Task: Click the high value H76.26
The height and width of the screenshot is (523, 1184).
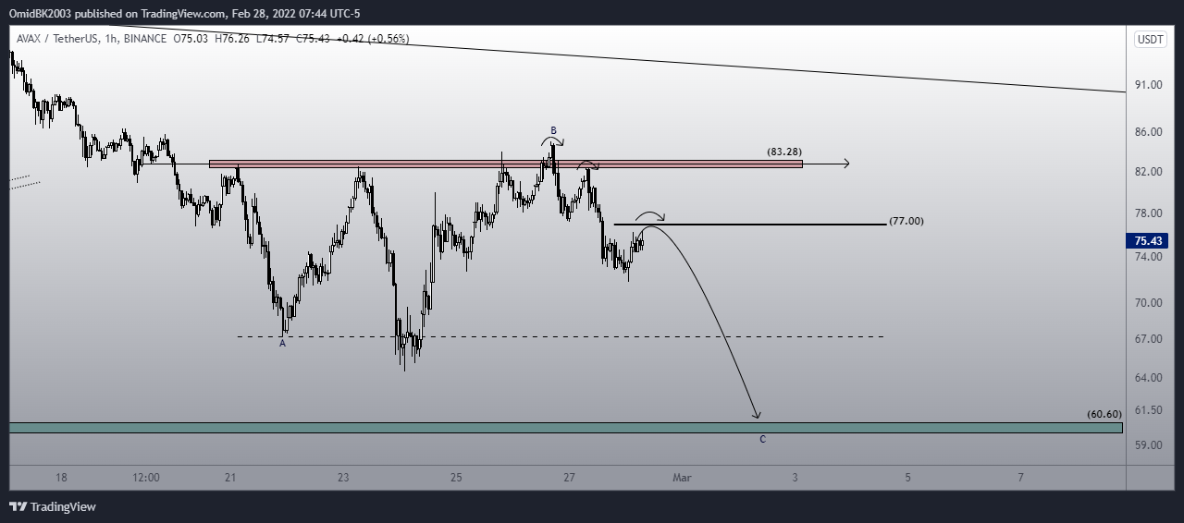Action: tap(234, 39)
